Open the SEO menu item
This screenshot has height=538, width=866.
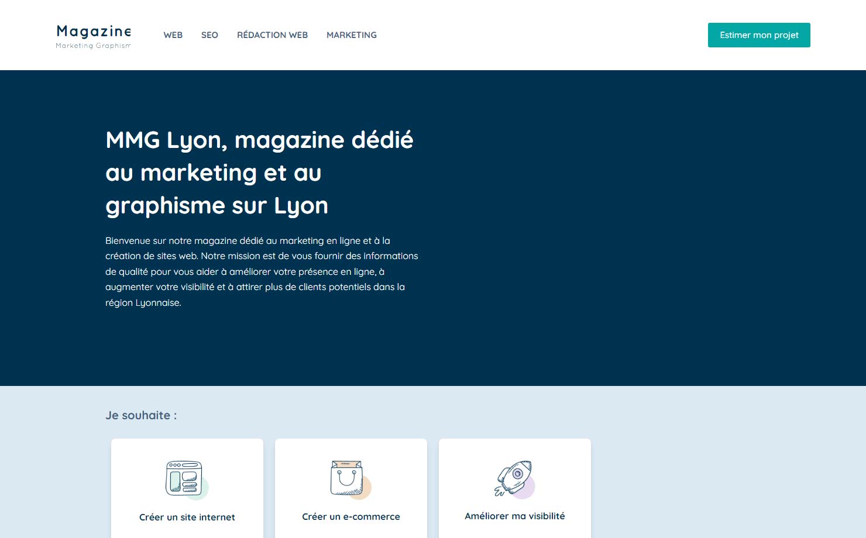click(x=209, y=35)
